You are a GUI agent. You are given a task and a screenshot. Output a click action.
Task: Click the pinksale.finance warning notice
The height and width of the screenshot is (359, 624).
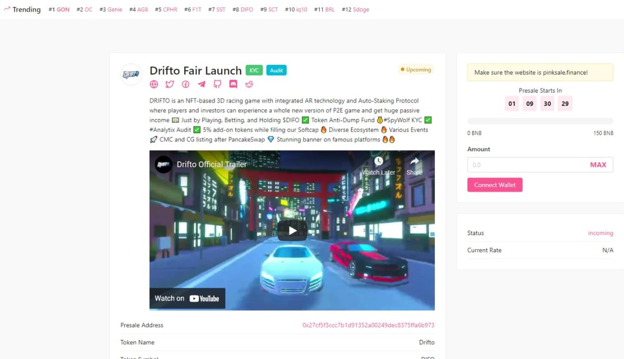coord(540,72)
